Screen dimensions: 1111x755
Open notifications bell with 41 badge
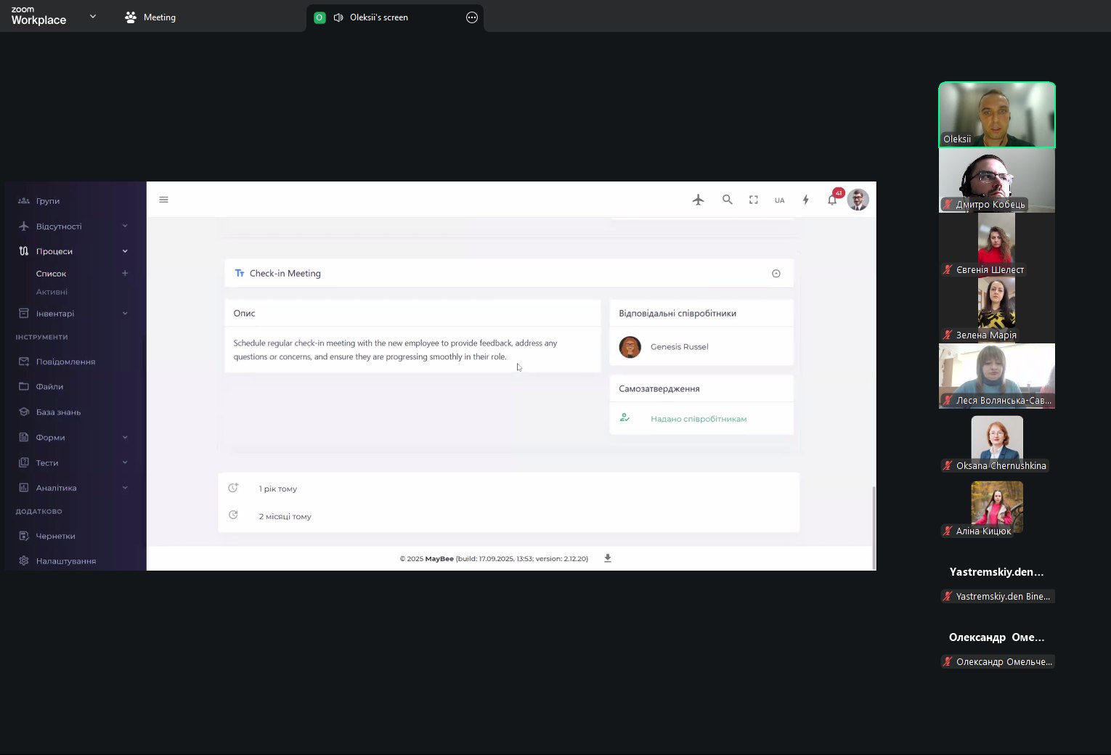tap(832, 200)
